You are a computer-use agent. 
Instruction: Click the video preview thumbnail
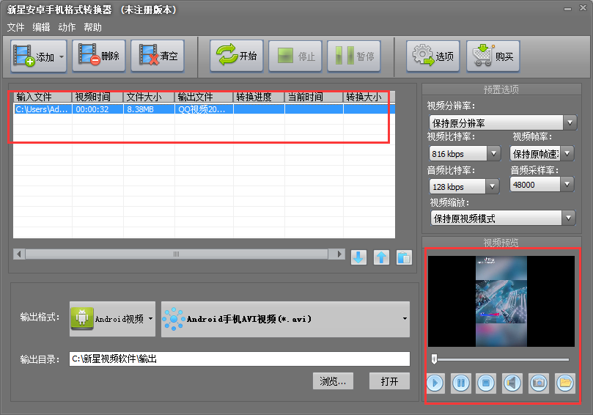click(x=501, y=301)
